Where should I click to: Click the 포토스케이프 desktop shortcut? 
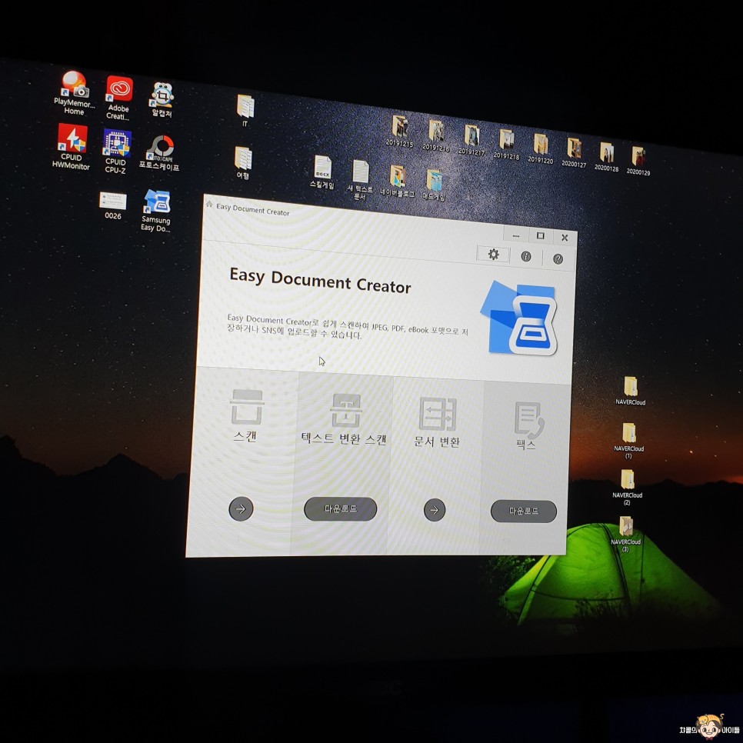pyautogui.click(x=159, y=147)
